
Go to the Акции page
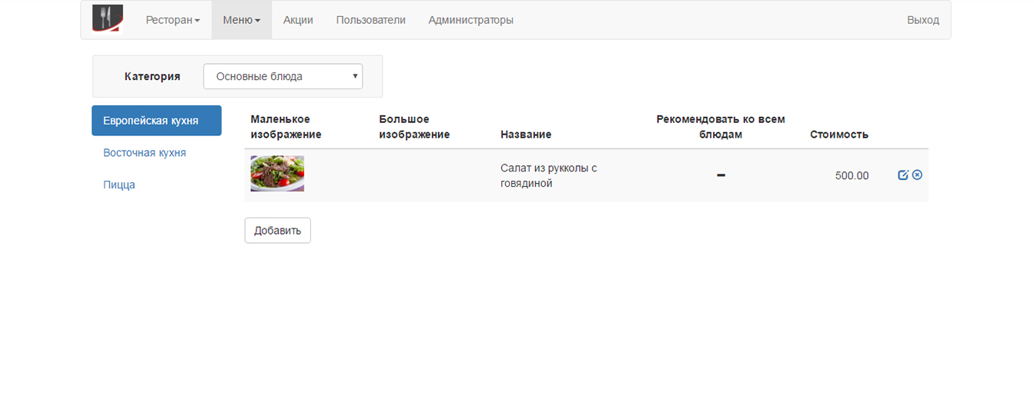pyautogui.click(x=298, y=20)
